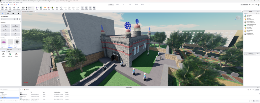The image size is (260, 103).
Task: Click the Asset Manager Import button
Action: coord(257,90)
